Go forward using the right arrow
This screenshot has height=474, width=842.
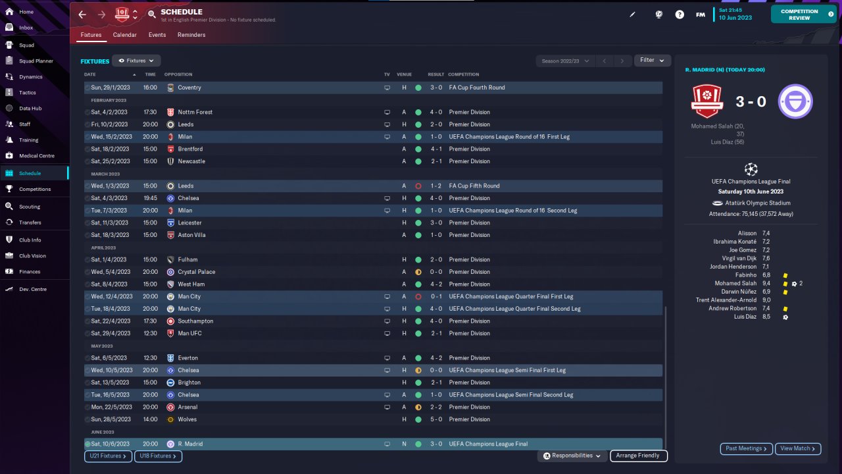tap(101, 14)
